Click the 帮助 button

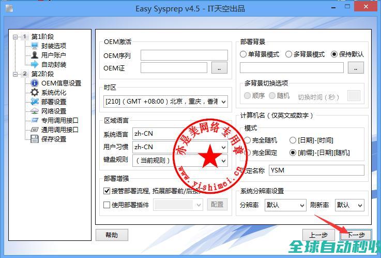112,235
